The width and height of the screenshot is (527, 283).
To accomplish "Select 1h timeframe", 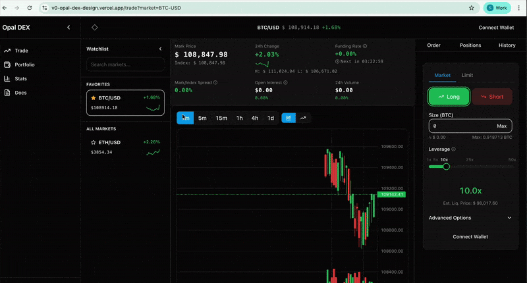I will [239, 118].
